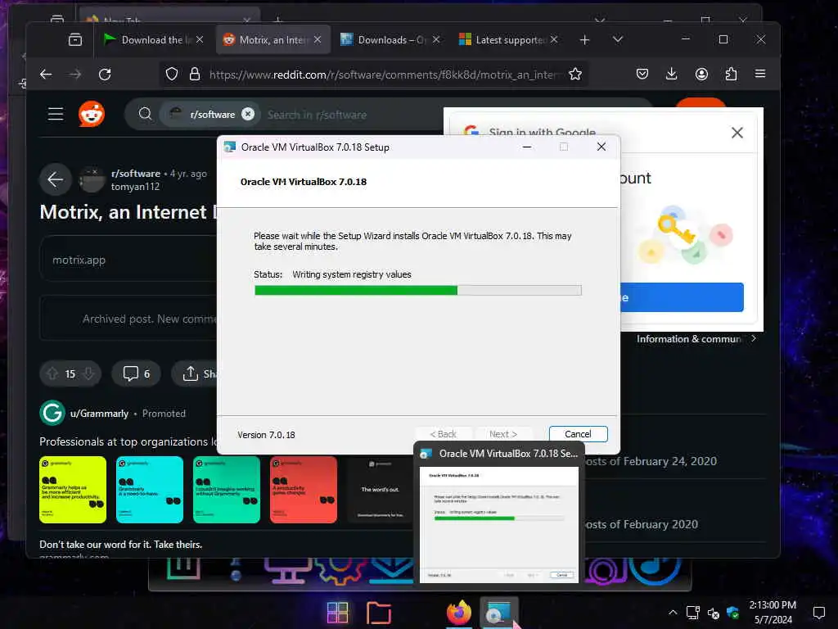Image resolution: width=838 pixels, height=629 pixels.
Task: Close the Downloads – Oracle tab
Action: (x=436, y=39)
